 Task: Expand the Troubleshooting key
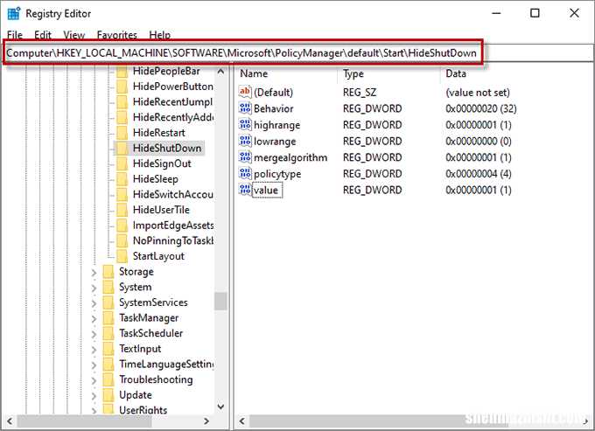tap(94, 380)
